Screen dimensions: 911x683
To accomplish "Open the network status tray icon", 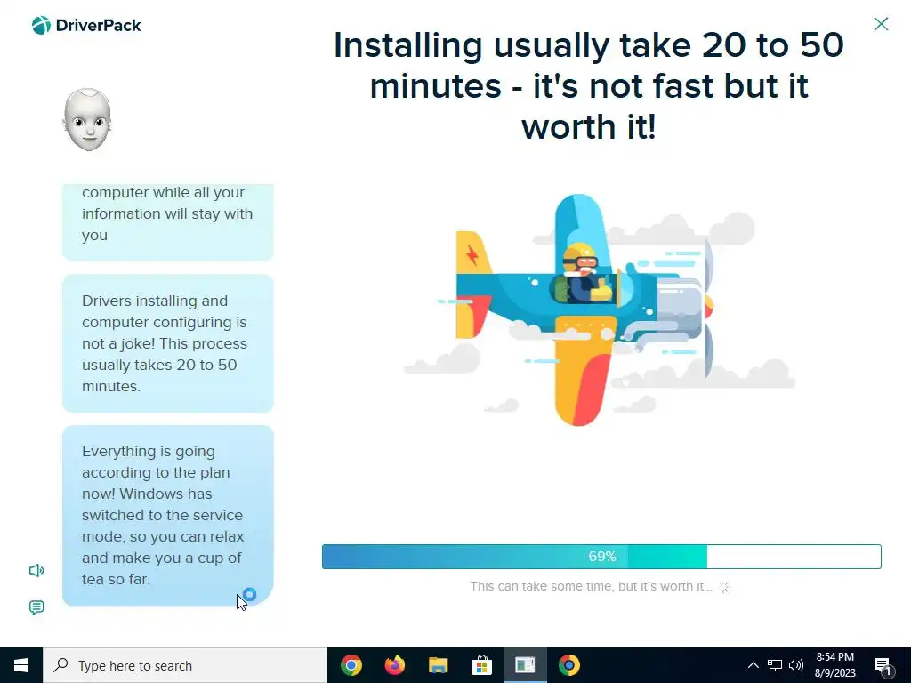I will tap(775, 665).
